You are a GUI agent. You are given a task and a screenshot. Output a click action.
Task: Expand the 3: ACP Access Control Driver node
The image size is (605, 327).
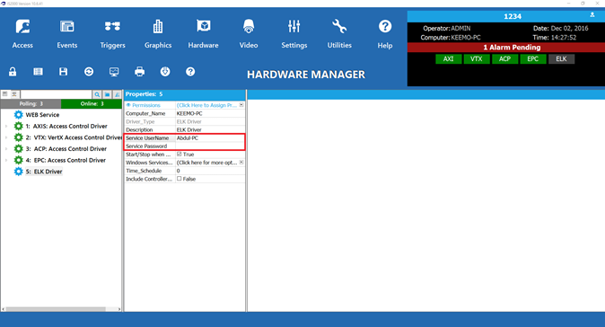tap(6, 148)
